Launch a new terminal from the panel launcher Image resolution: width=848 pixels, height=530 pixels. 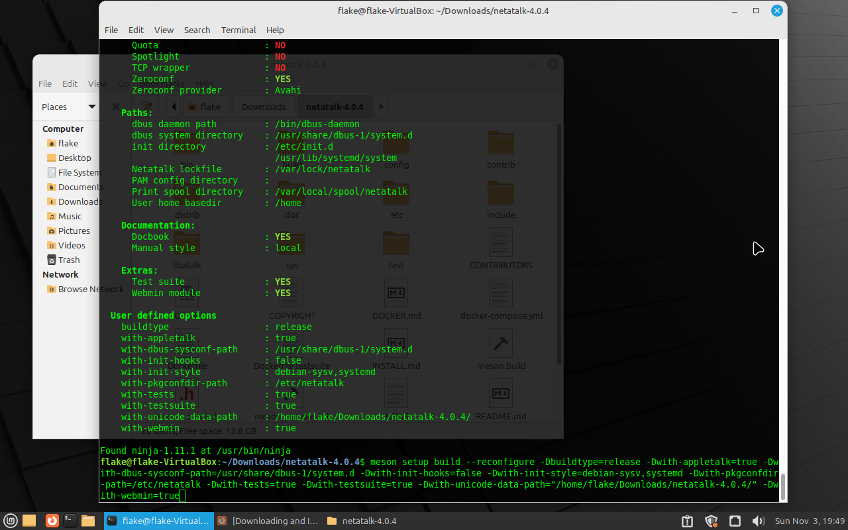70,521
